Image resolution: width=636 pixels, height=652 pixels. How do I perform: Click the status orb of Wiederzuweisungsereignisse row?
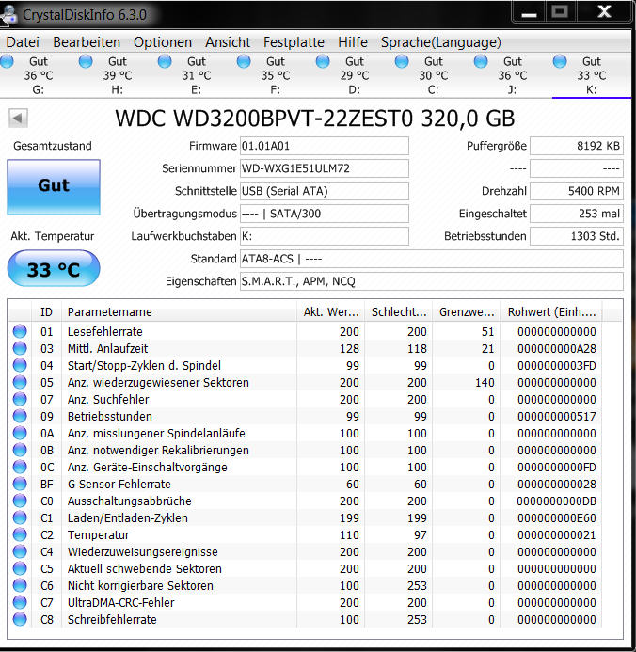tap(20, 551)
